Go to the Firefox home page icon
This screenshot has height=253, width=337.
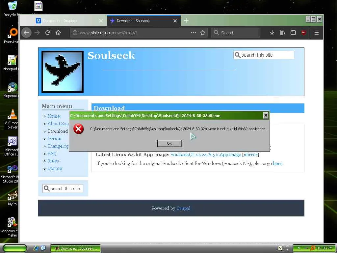click(x=58, y=33)
